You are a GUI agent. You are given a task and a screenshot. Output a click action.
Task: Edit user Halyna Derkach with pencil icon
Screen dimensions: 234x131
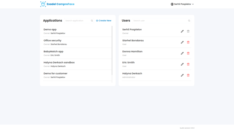(x=182, y=75)
